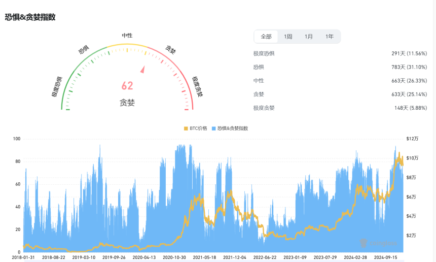
Task: Click the 148天 (5.88%) value
Action: coord(411,108)
